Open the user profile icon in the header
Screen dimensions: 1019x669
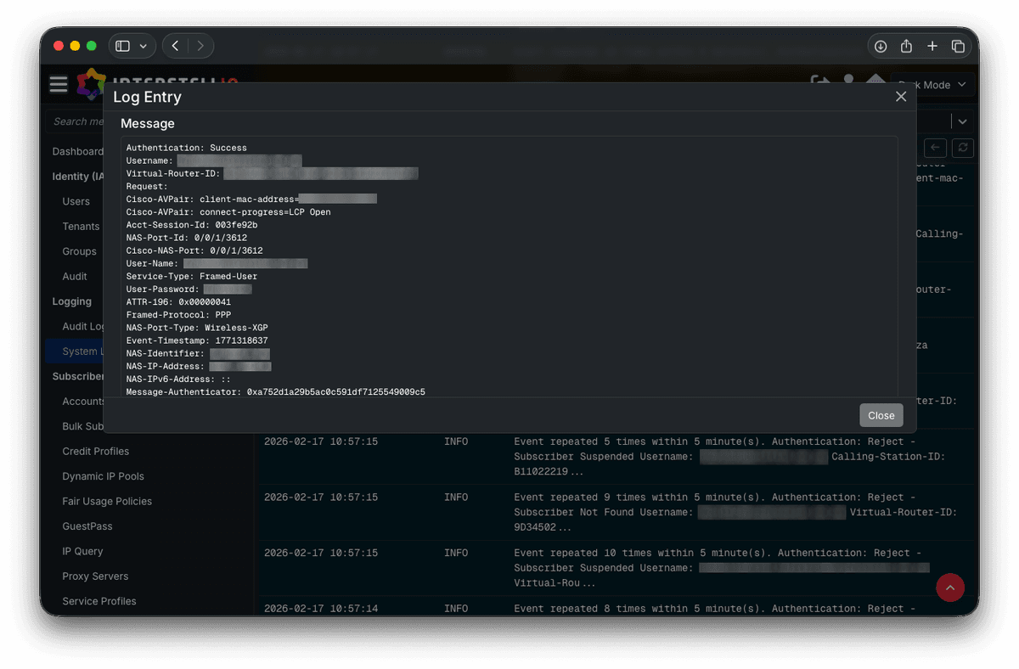pos(848,78)
